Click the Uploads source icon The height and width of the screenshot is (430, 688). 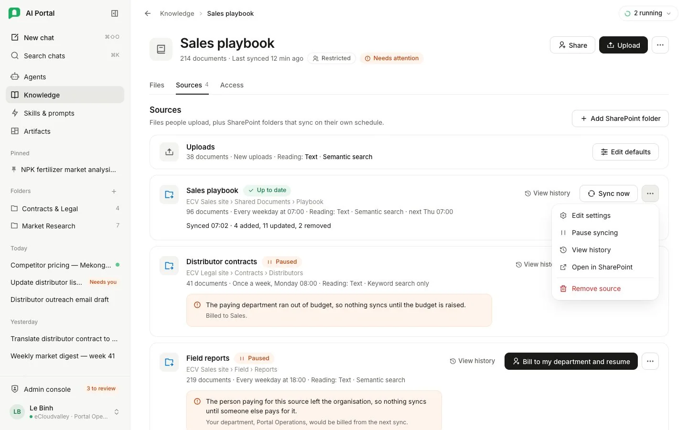169,152
